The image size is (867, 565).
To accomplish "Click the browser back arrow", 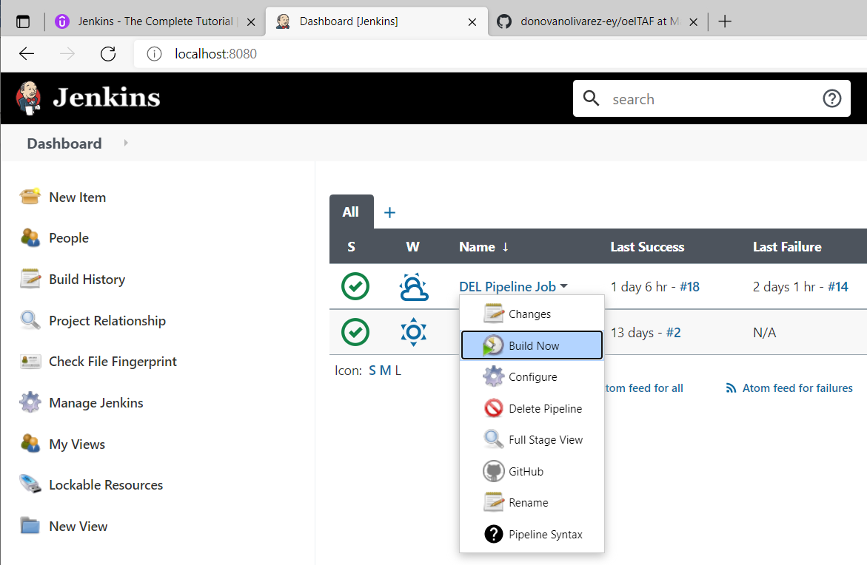I will click(x=27, y=53).
